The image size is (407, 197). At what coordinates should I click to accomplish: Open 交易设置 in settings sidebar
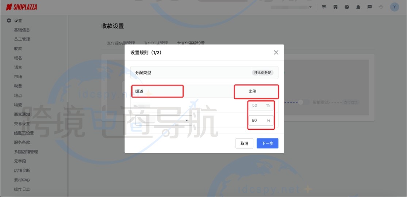coord(22,124)
